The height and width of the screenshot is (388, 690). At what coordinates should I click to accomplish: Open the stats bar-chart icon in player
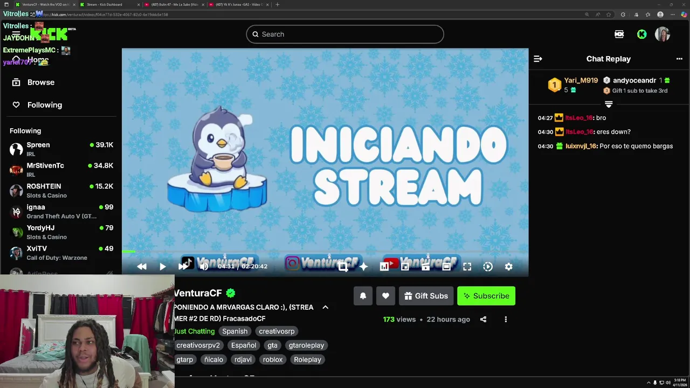[384, 266]
